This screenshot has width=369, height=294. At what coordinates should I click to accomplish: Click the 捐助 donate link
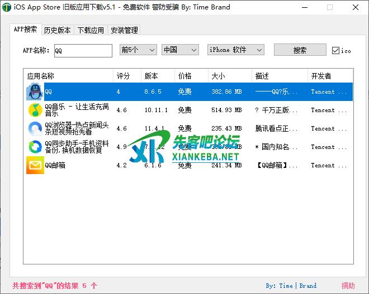click(x=348, y=286)
